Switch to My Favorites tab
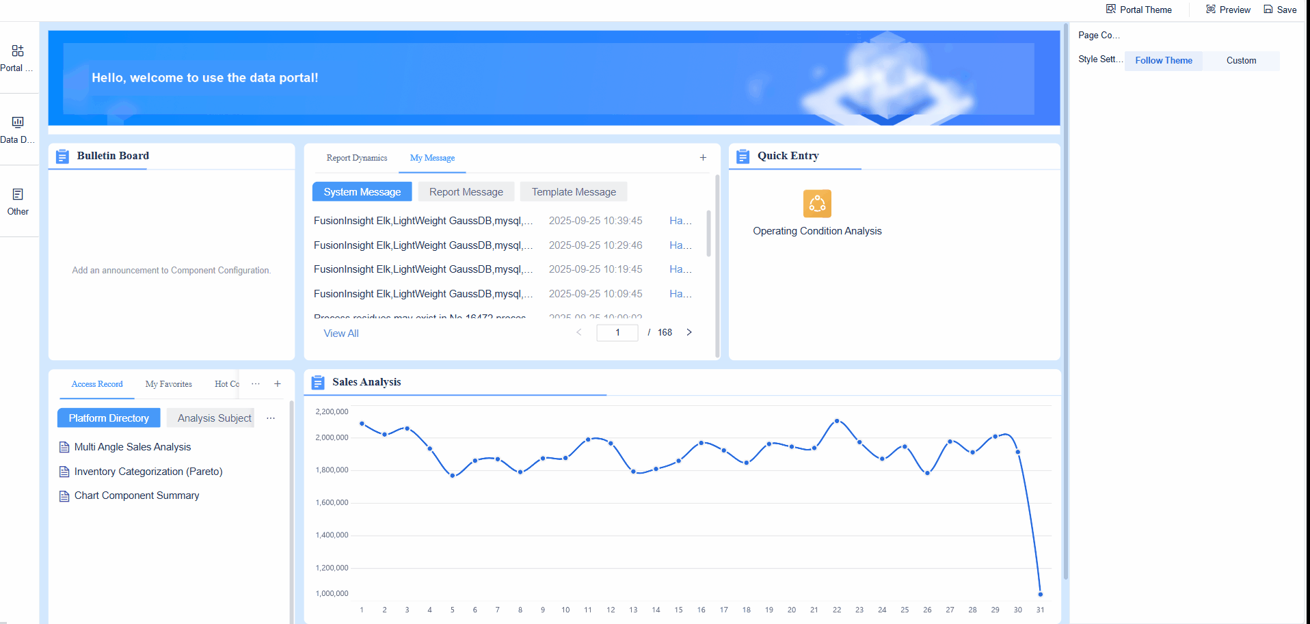This screenshot has width=1310, height=624. pos(169,384)
